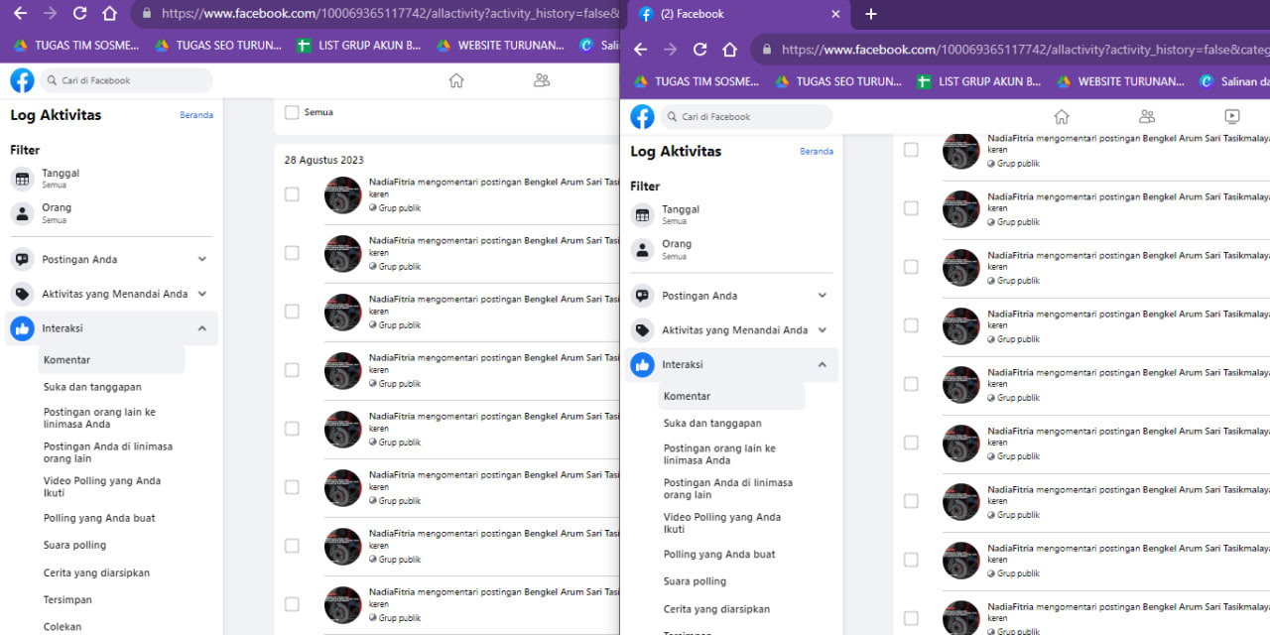This screenshot has height=635, width=1270.
Task: Open WEBSITE TURUNAN bookmark in right window
Action: click(1121, 81)
